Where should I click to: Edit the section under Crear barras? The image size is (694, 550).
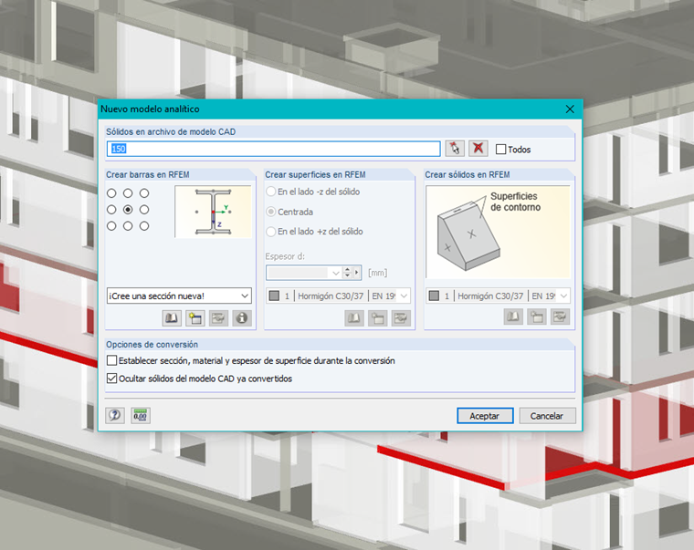[x=218, y=318]
